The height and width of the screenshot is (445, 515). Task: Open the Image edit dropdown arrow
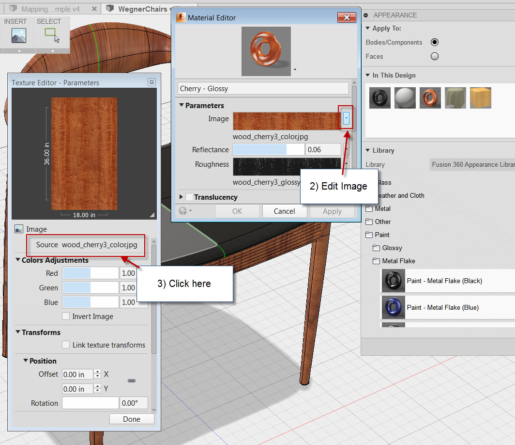pyautogui.click(x=346, y=118)
